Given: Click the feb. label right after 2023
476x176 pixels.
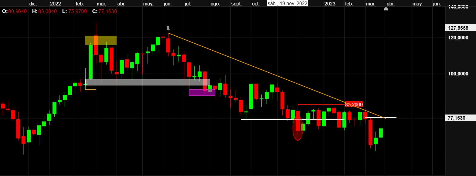Looking at the screenshot, I should [349, 4].
